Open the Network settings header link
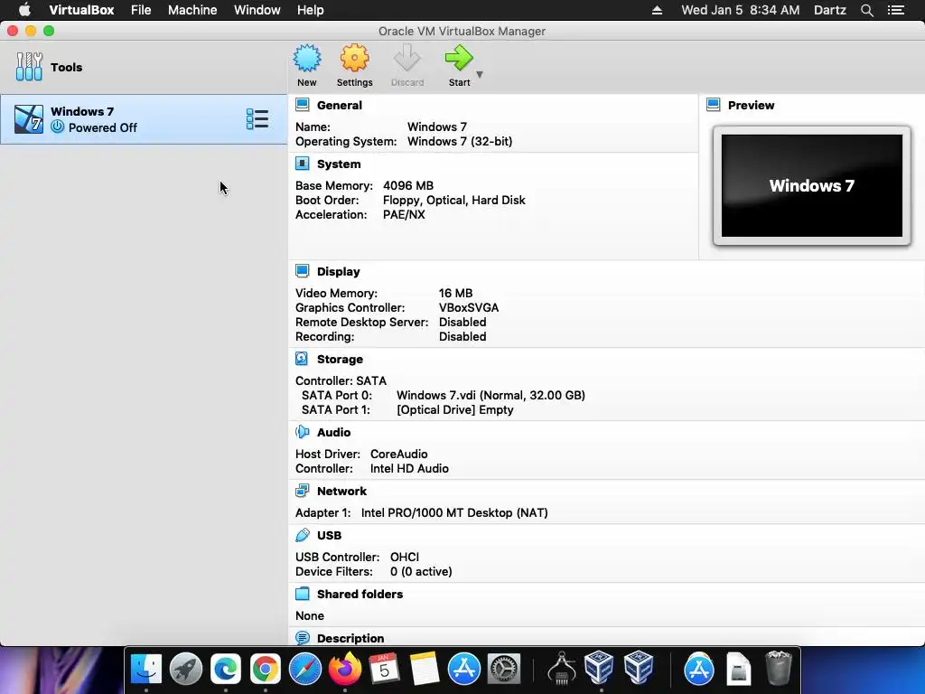 coord(341,491)
